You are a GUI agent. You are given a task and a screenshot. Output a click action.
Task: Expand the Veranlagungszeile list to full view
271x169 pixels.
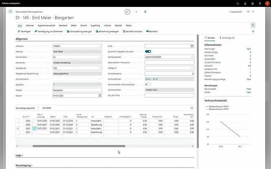click(192, 108)
